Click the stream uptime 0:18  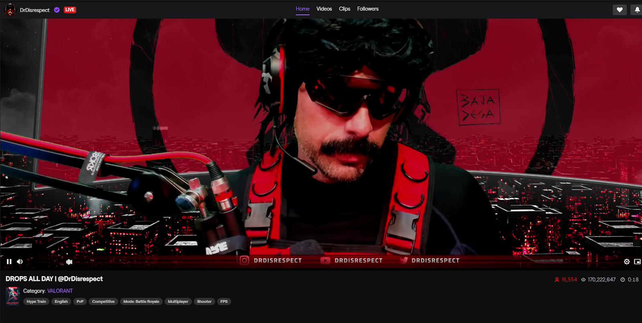pyautogui.click(x=633, y=280)
